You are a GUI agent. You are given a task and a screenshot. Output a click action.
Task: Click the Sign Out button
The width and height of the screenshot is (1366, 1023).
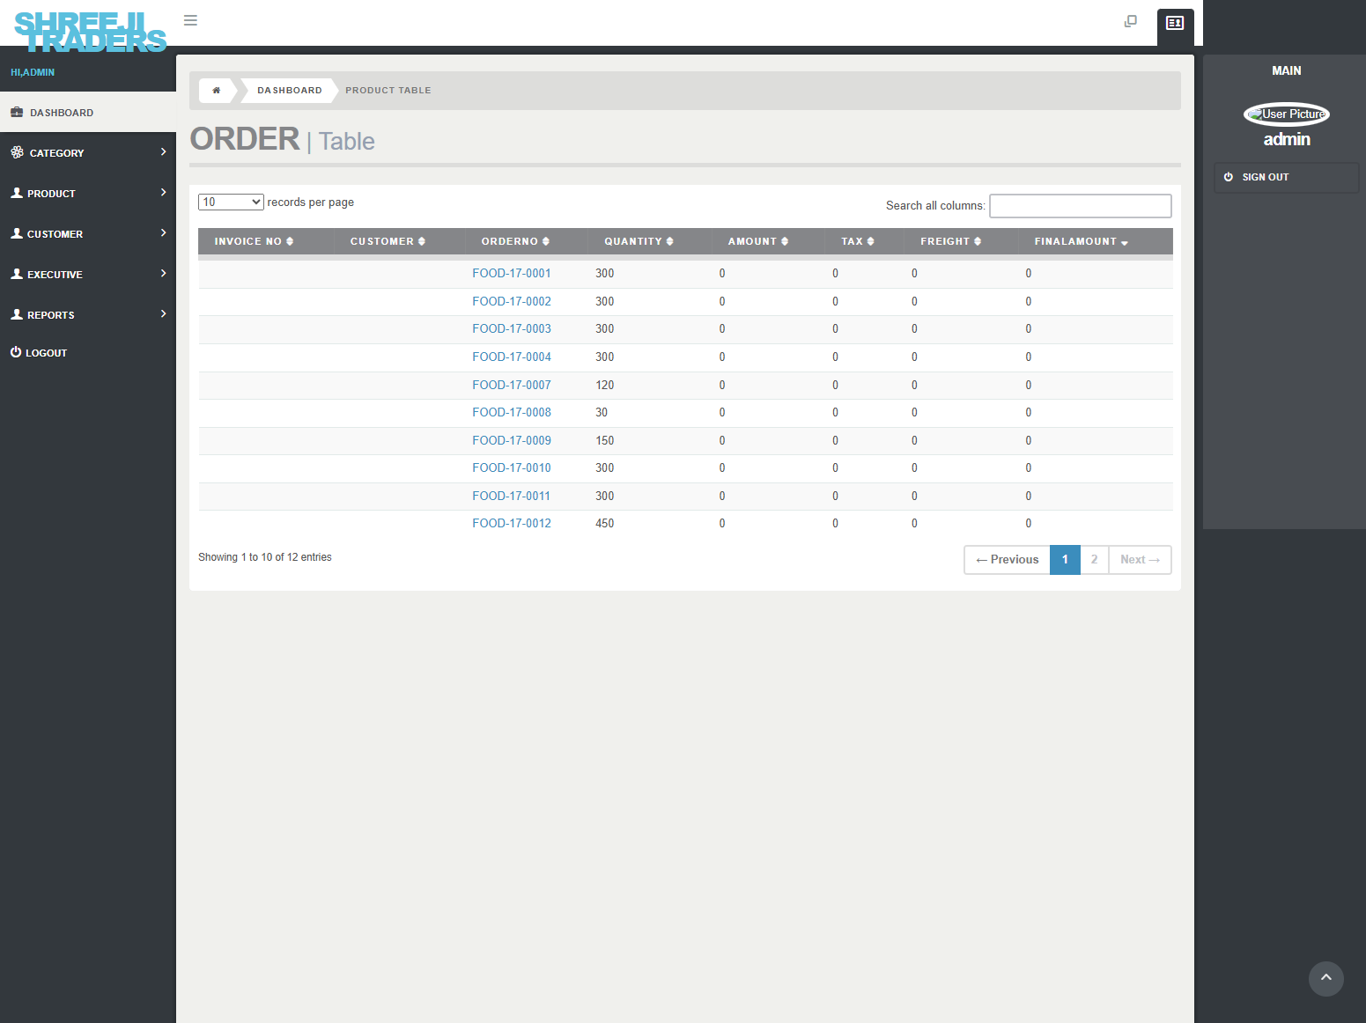pos(1265,178)
